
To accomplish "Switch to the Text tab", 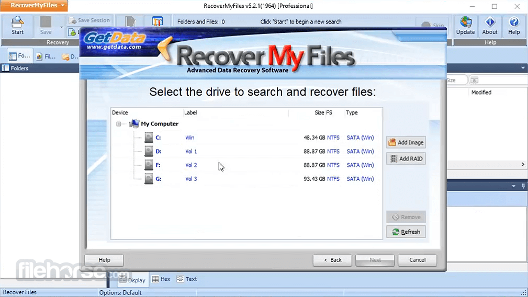I will pos(186,279).
